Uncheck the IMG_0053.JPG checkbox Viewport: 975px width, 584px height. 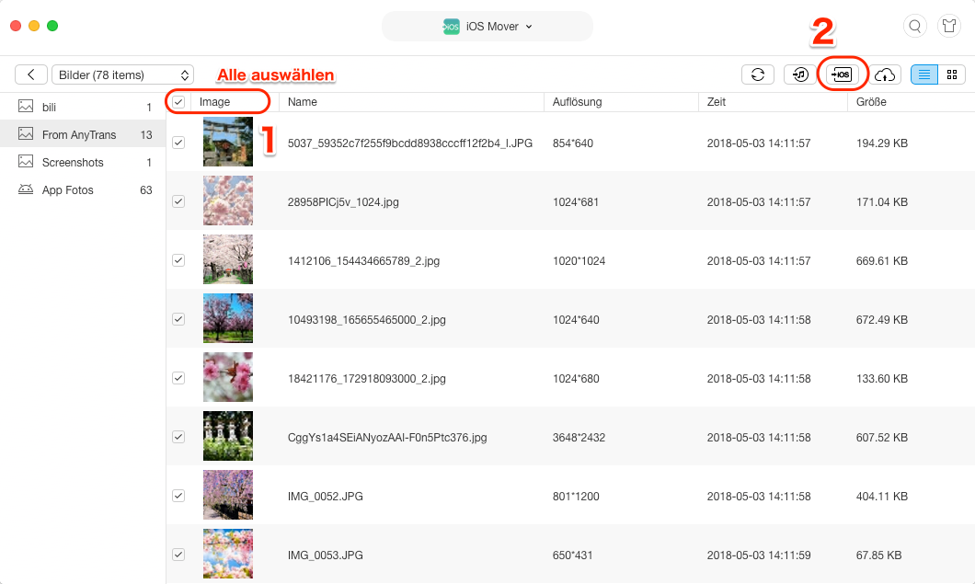(x=178, y=555)
